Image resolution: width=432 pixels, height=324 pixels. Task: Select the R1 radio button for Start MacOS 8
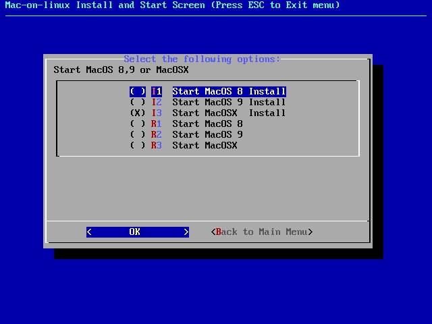click(138, 124)
